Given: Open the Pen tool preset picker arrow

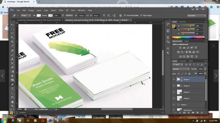Looking at the screenshot, I should pyautogui.click(x=18, y=16).
